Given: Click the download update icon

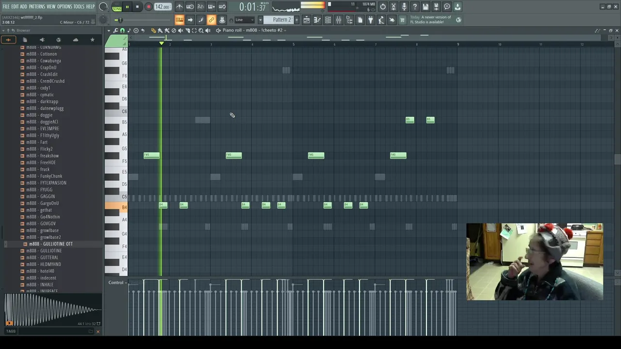Looking at the screenshot, I should coord(458,7).
